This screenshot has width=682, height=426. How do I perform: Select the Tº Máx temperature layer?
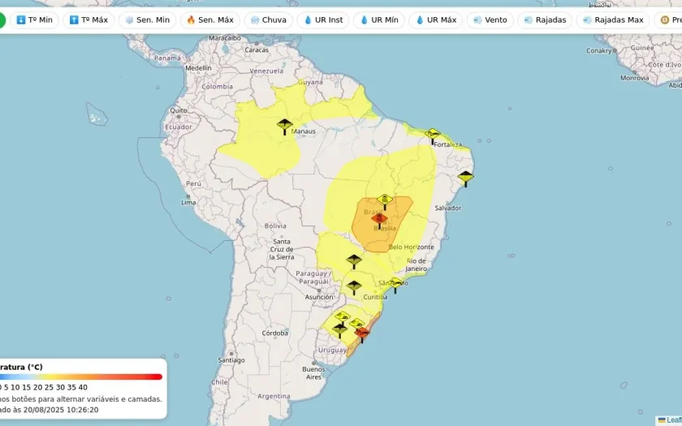click(x=88, y=20)
